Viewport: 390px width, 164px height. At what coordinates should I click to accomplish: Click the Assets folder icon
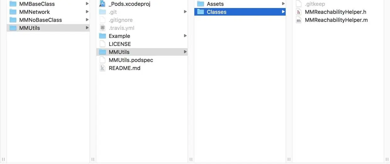pyautogui.click(x=201, y=4)
